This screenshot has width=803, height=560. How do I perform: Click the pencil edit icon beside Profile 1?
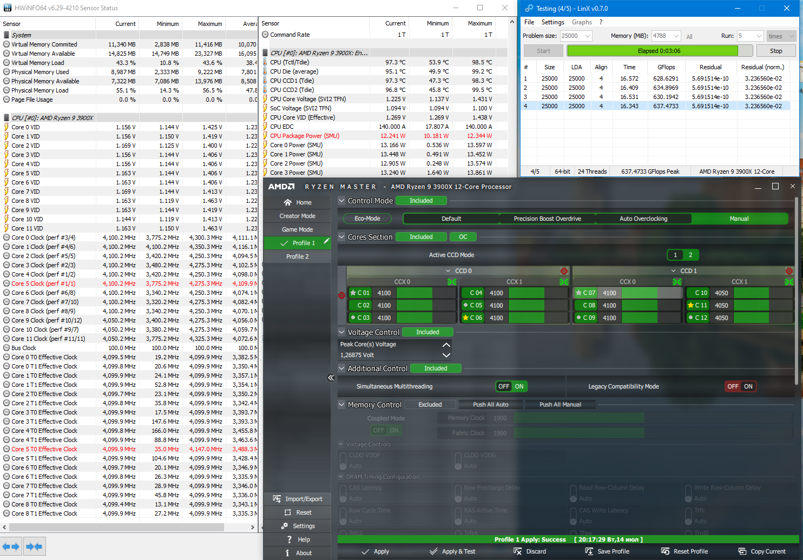coord(326,242)
